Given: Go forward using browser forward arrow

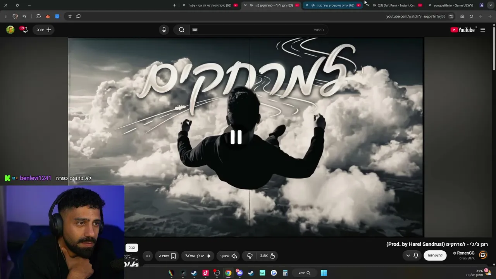Looking at the screenshot, I should point(480,16).
